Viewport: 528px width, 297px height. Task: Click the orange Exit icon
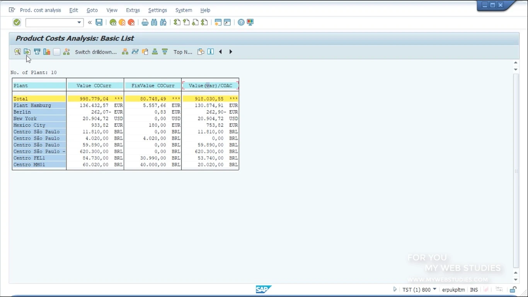[x=122, y=22]
